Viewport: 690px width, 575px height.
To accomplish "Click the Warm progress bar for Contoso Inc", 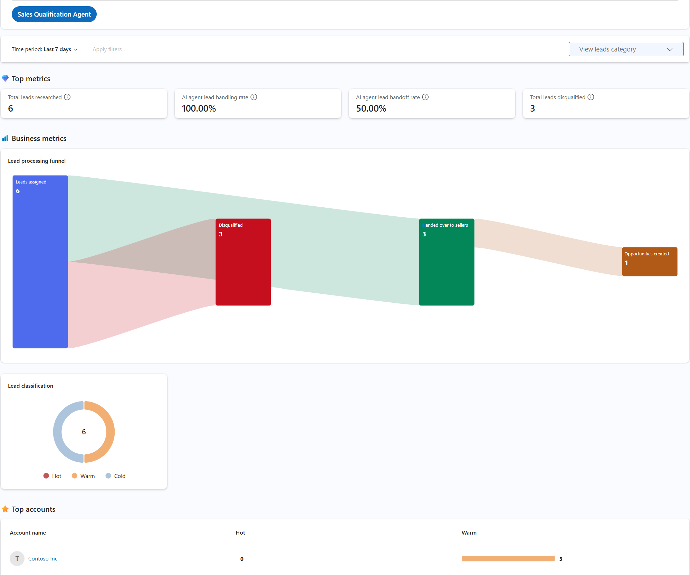I will [508, 558].
